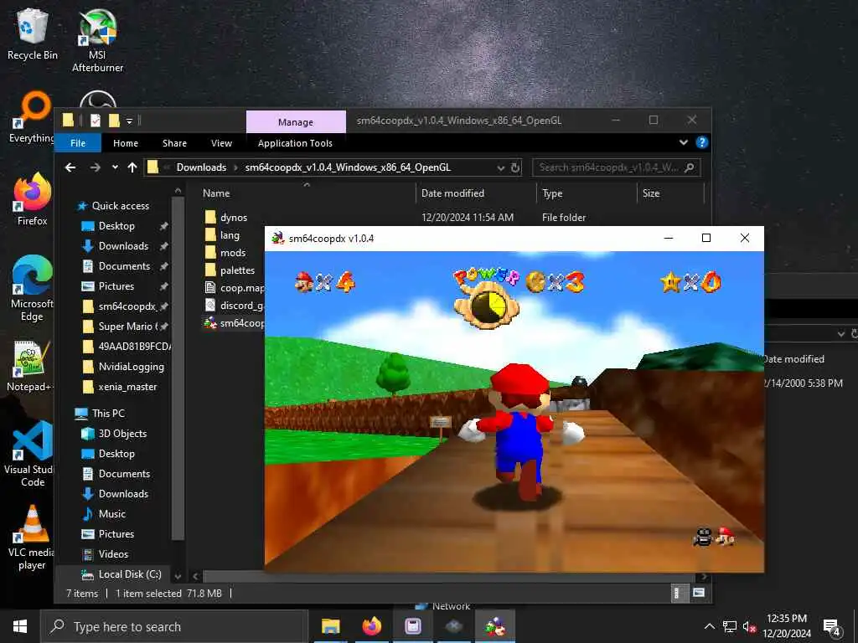The height and width of the screenshot is (643, 858).
Task: Open Local Disk (C:) in navigation pane
Action: [x=129, y=574]
